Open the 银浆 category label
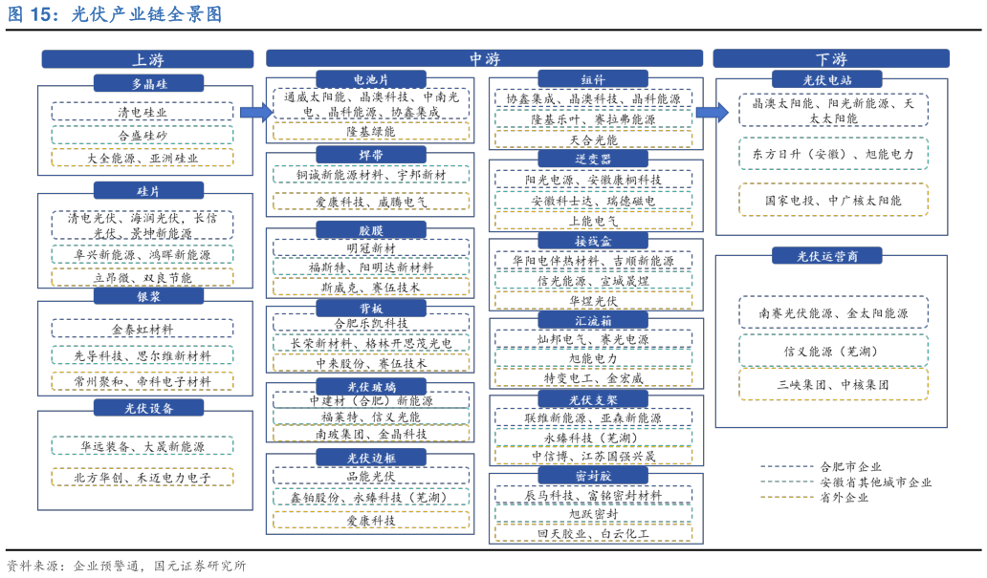 (x=148, y=297)
